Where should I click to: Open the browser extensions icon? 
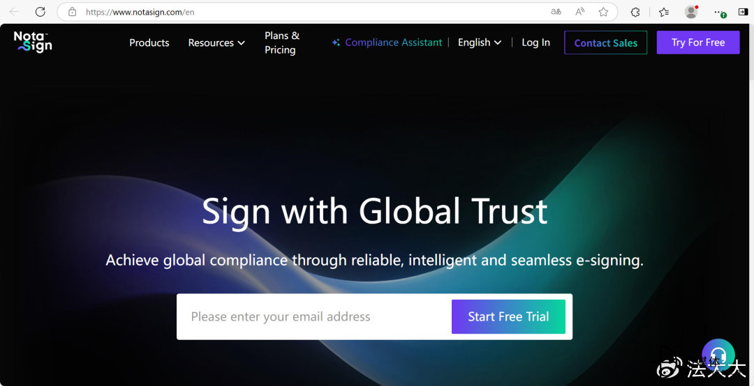(x=635, y=12)
